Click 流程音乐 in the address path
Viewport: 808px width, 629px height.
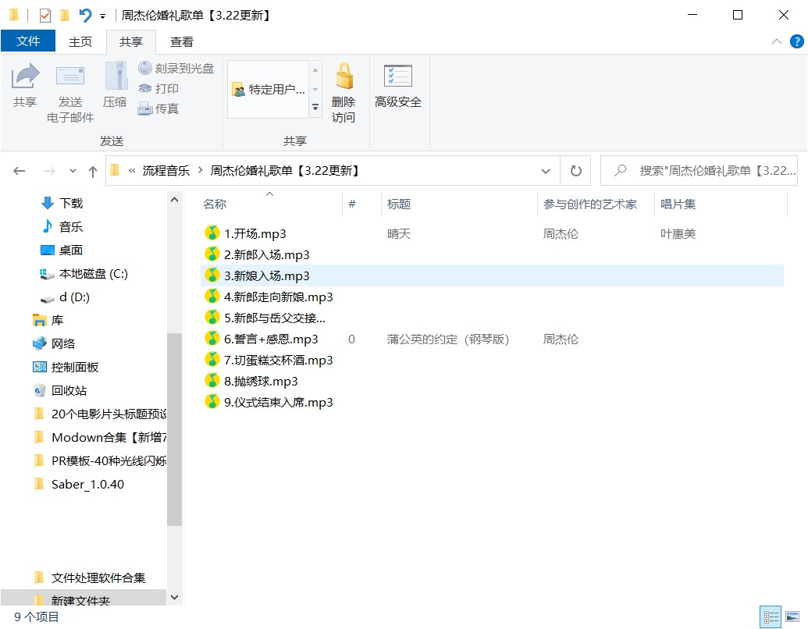click(166, 170)
